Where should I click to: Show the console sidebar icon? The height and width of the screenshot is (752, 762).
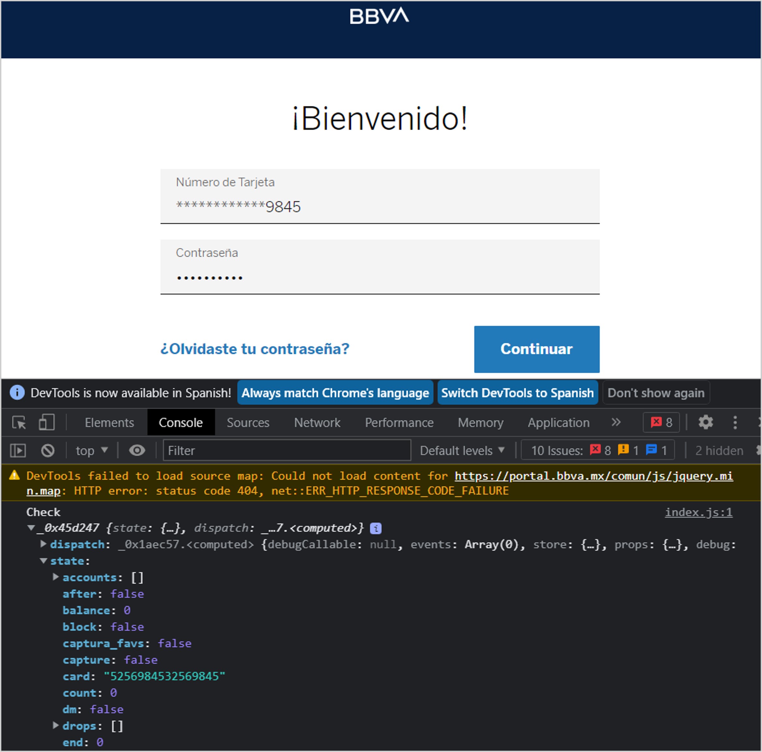(18, 450)
